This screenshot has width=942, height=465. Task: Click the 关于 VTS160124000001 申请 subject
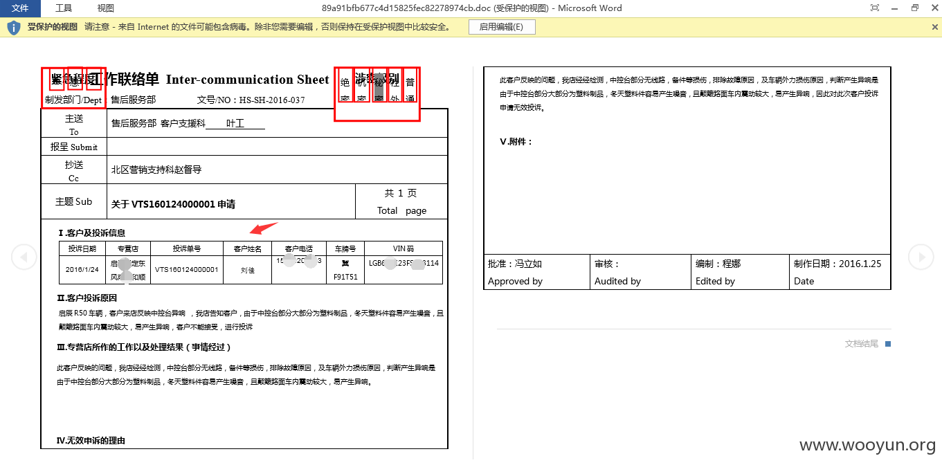point(173,204)
